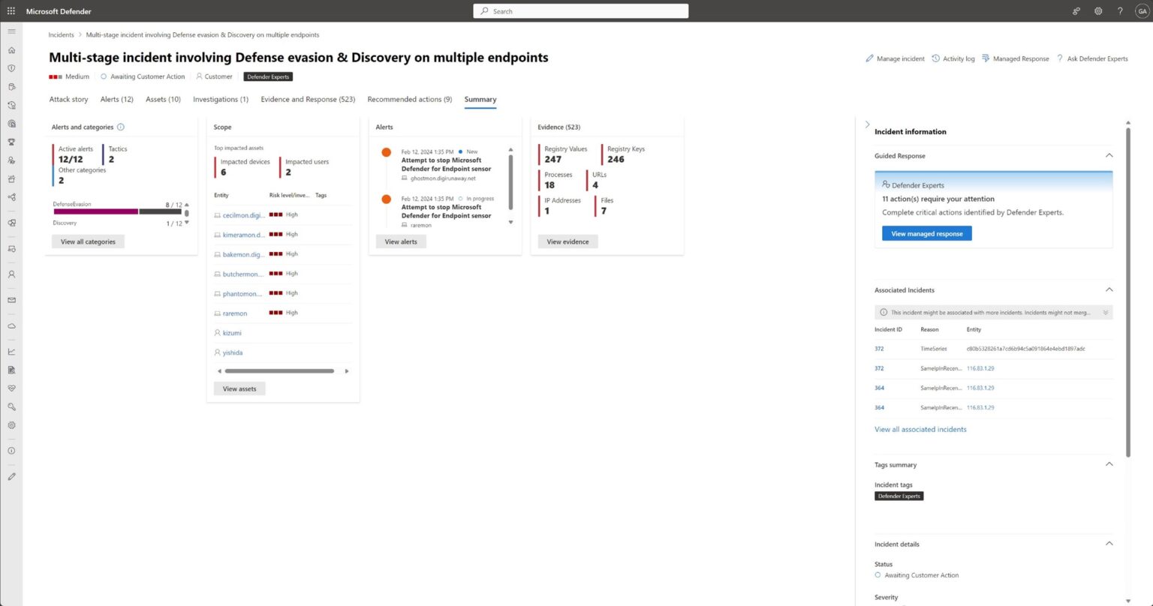Open your GA account avatar menu
The image size is (1153, 606).
[1141, 10]
